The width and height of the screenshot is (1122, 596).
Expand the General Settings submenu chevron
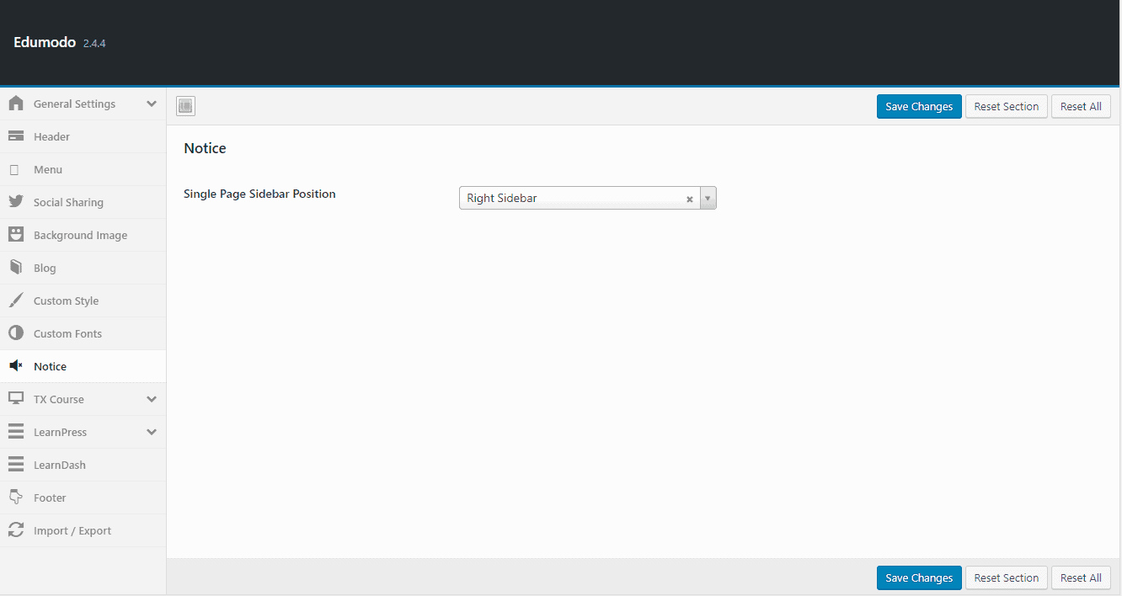tap(152, 104)
